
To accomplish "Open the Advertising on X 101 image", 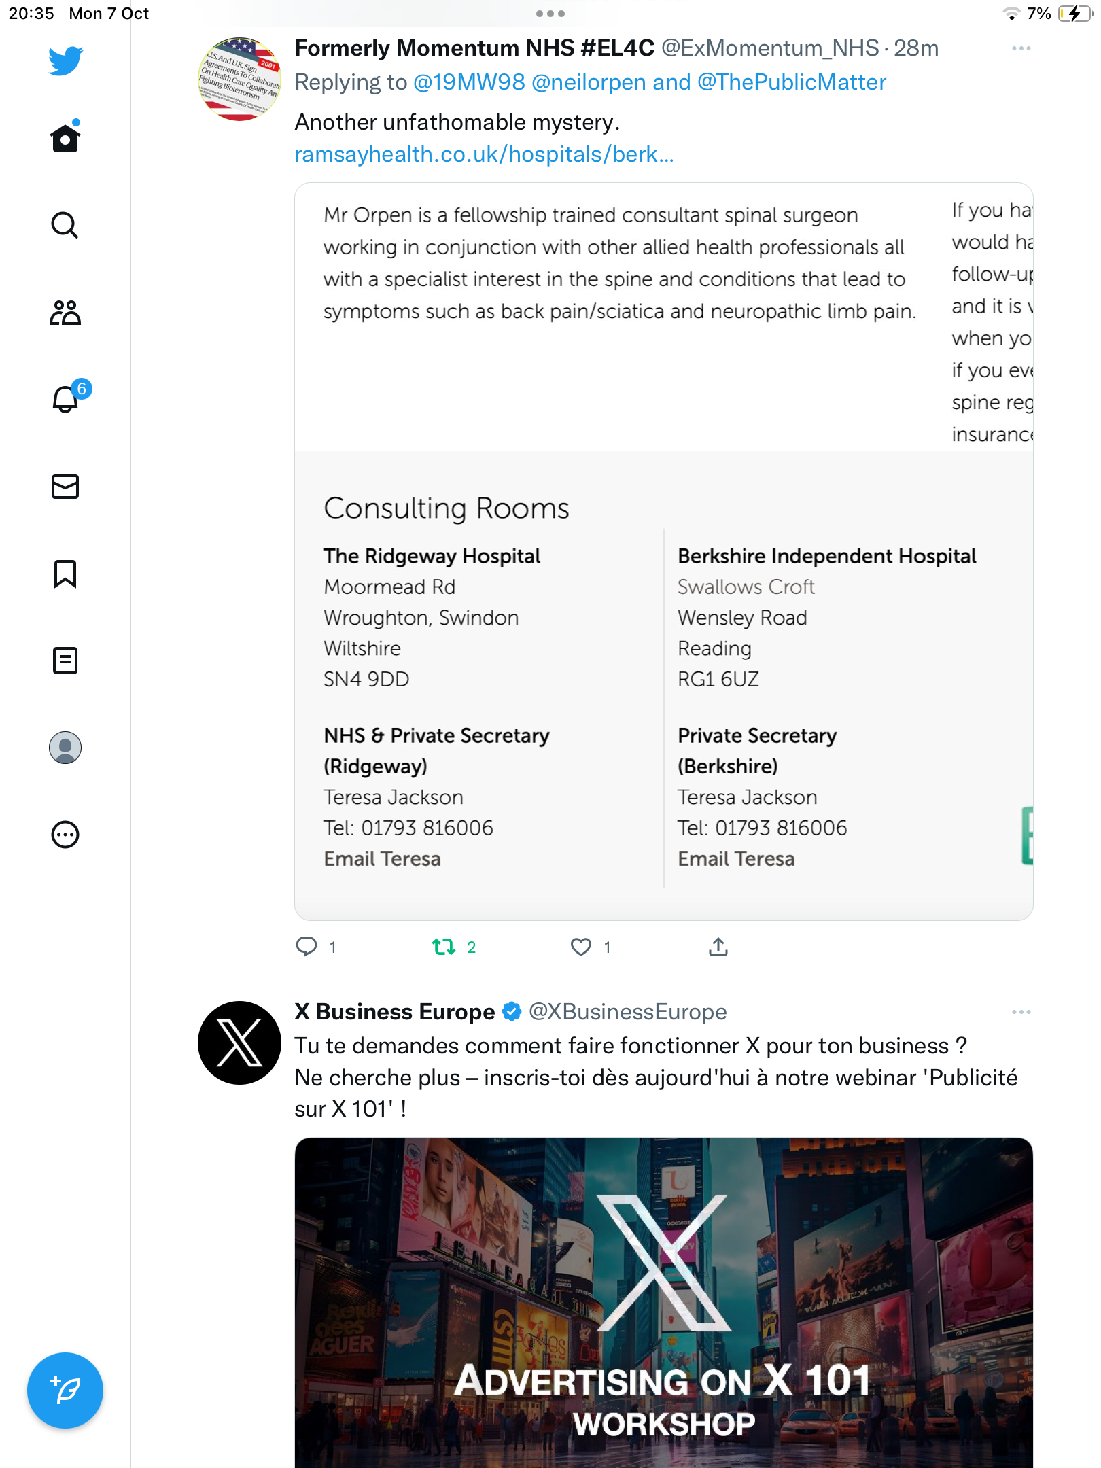I will point(664,1303).
